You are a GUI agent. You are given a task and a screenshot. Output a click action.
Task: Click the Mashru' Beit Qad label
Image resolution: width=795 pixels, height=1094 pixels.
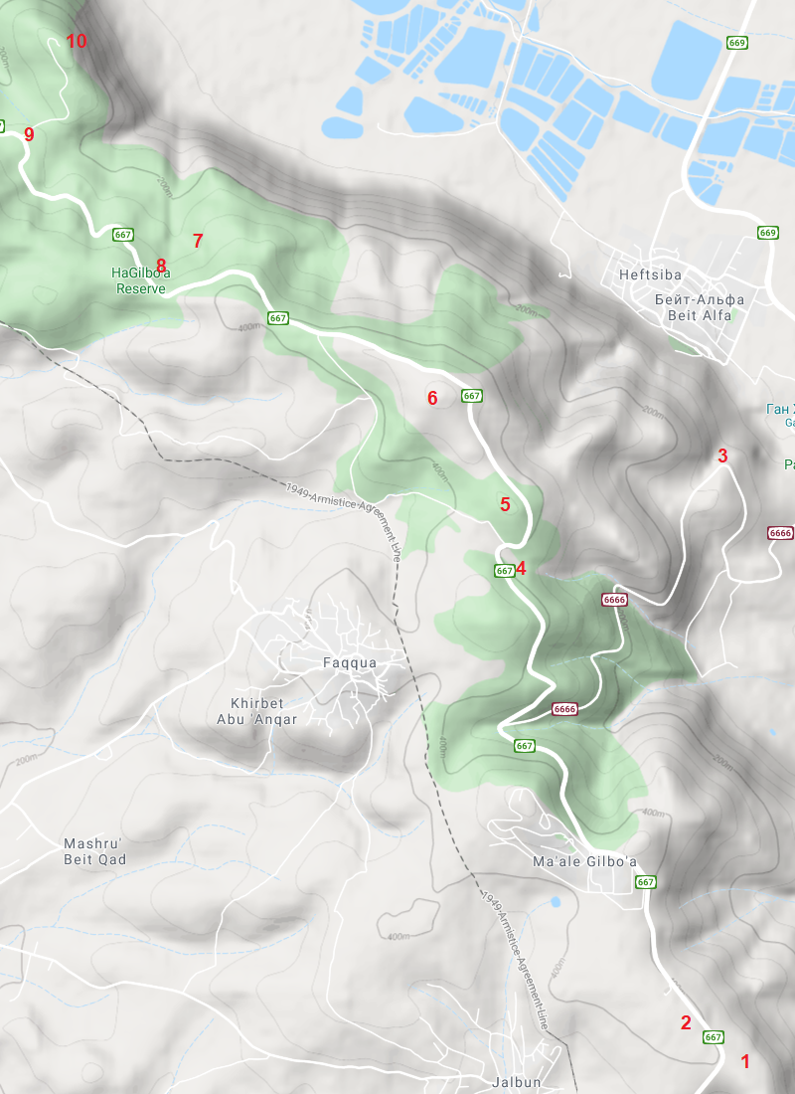pos(94,852)
